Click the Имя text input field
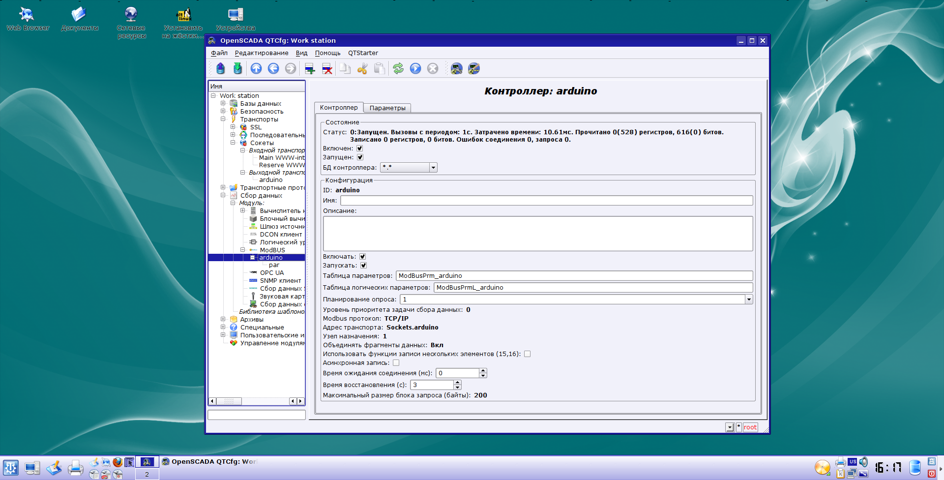Image resolution: width=944 pixels, height=480 pixels. [546, 201]
